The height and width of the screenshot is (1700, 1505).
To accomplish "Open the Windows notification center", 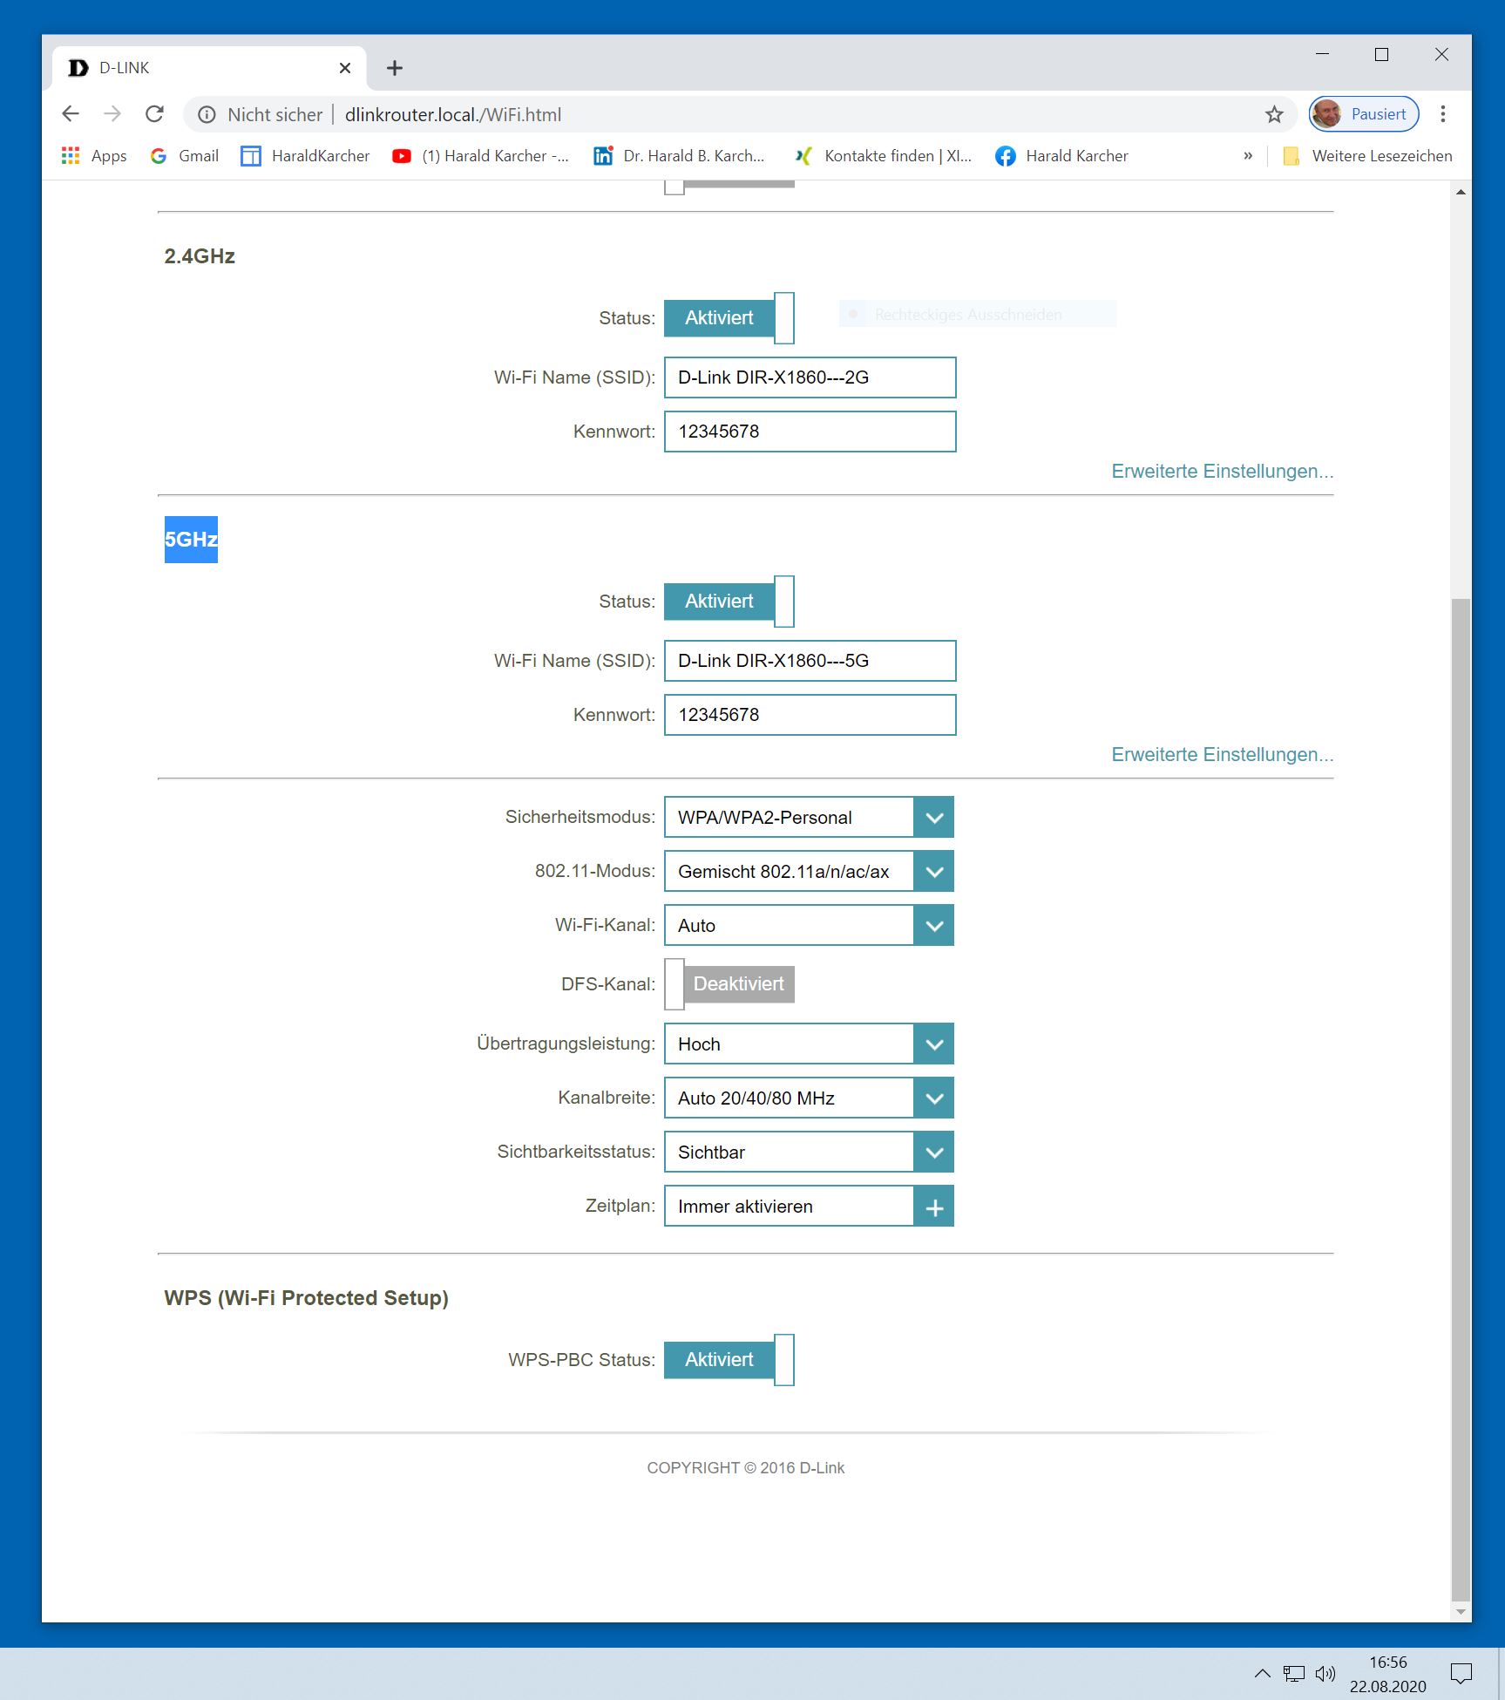I will tap(1461, 1673).
